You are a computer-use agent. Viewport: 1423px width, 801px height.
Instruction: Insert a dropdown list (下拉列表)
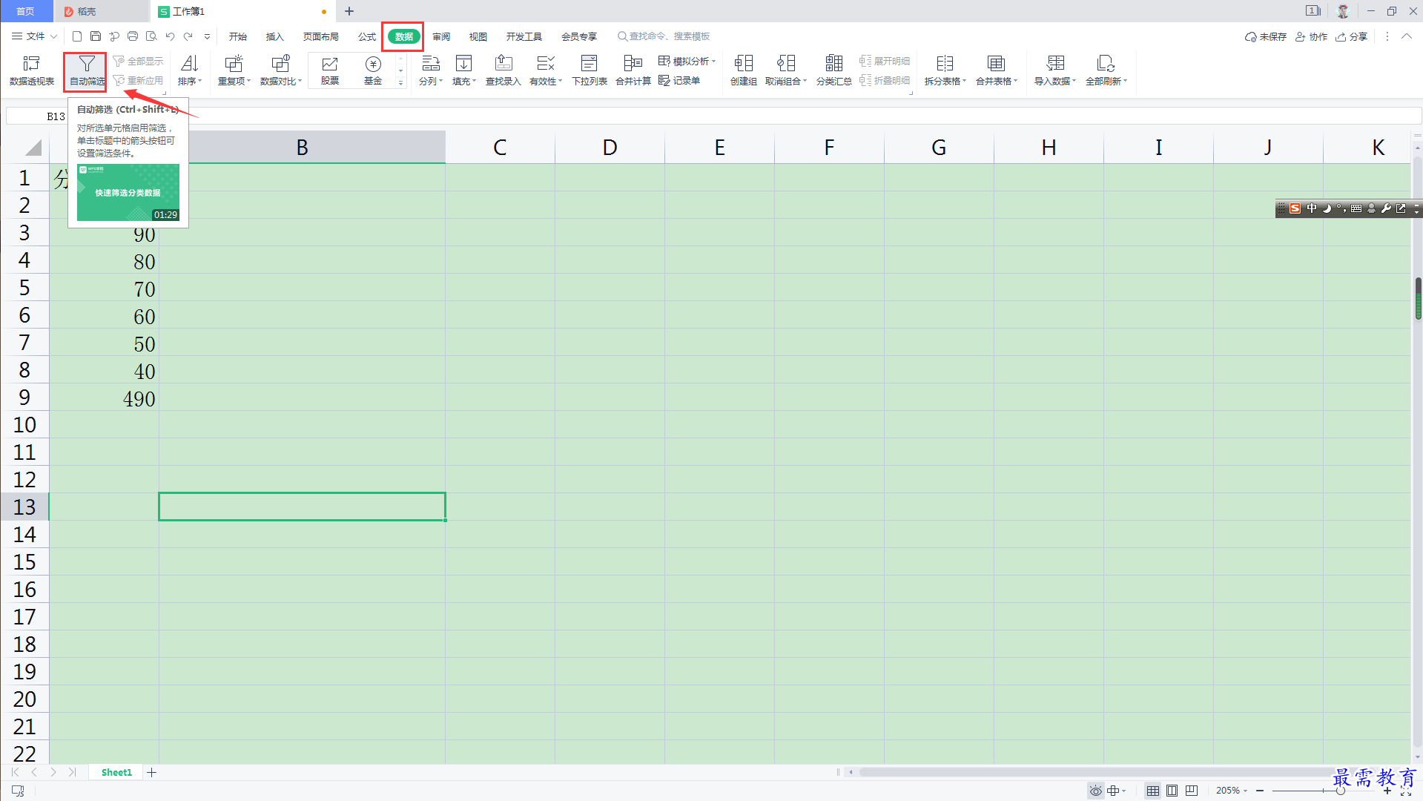click(590, 70)
